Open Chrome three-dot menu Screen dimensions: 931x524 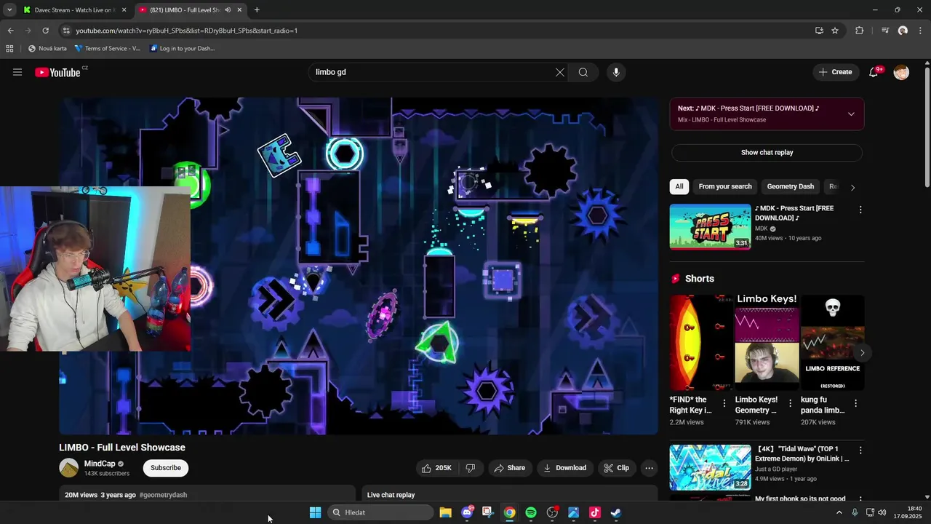point(921,31)
